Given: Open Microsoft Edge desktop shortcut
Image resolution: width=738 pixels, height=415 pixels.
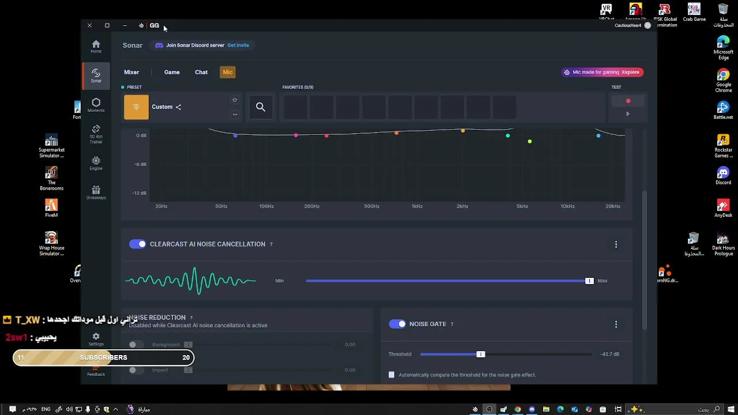Looking at the screenshot, I should click(723, 48).
